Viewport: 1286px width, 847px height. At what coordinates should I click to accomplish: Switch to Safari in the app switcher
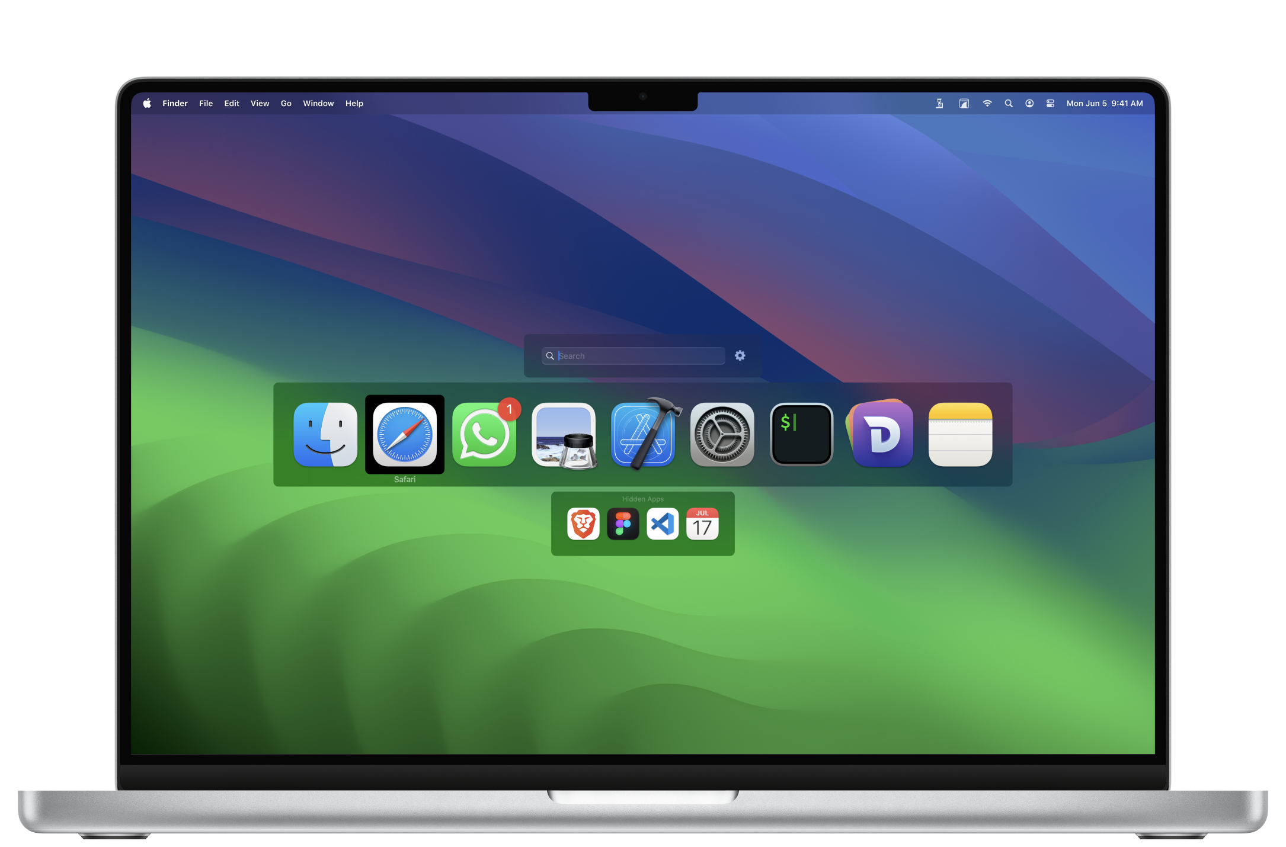[x=405, y=435]
